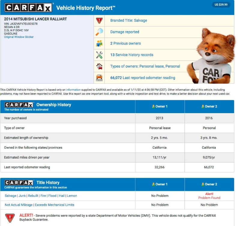
Task: Click the red Branded Title warning icon
Action: click(x=99, y=20)
